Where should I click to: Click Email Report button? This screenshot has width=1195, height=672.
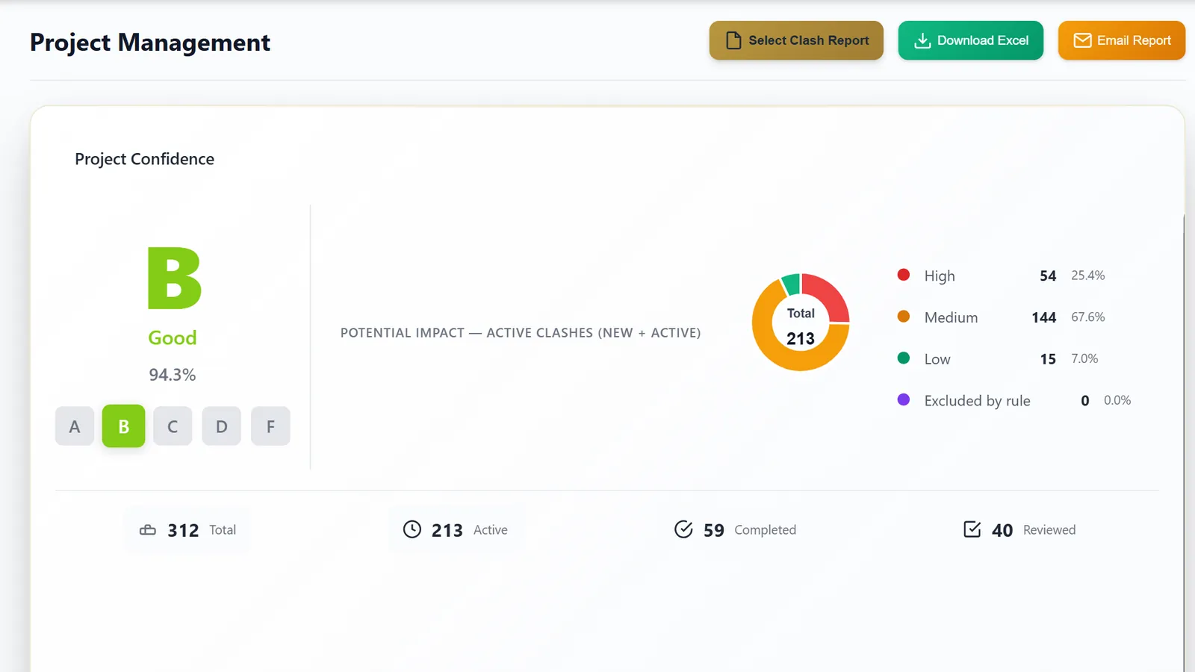coord(1122,40)
